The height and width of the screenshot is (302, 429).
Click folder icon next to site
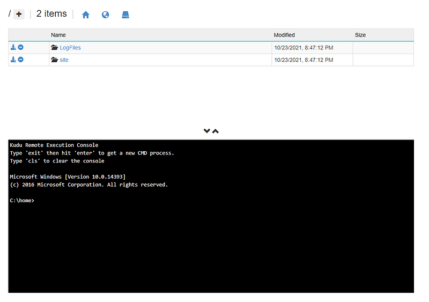click(x=55, y=60)
